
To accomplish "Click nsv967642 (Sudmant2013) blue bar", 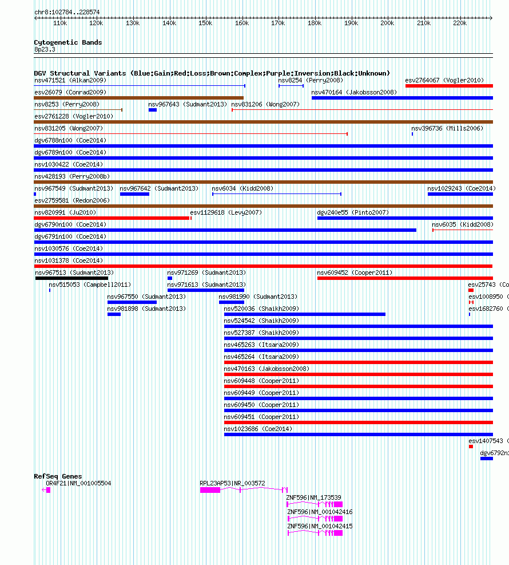I will [134, 194].
